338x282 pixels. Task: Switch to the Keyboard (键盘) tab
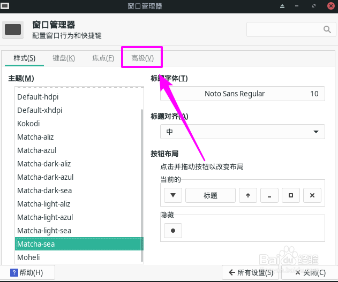[x=64, y=58]
